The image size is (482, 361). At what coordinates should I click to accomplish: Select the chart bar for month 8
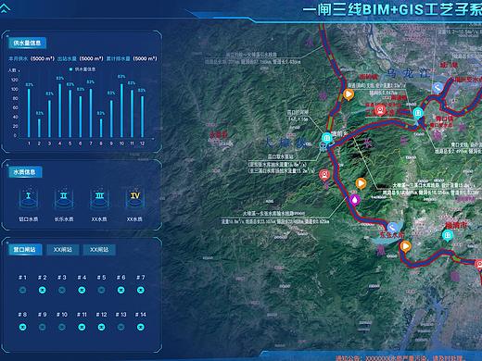pos(101,128)
